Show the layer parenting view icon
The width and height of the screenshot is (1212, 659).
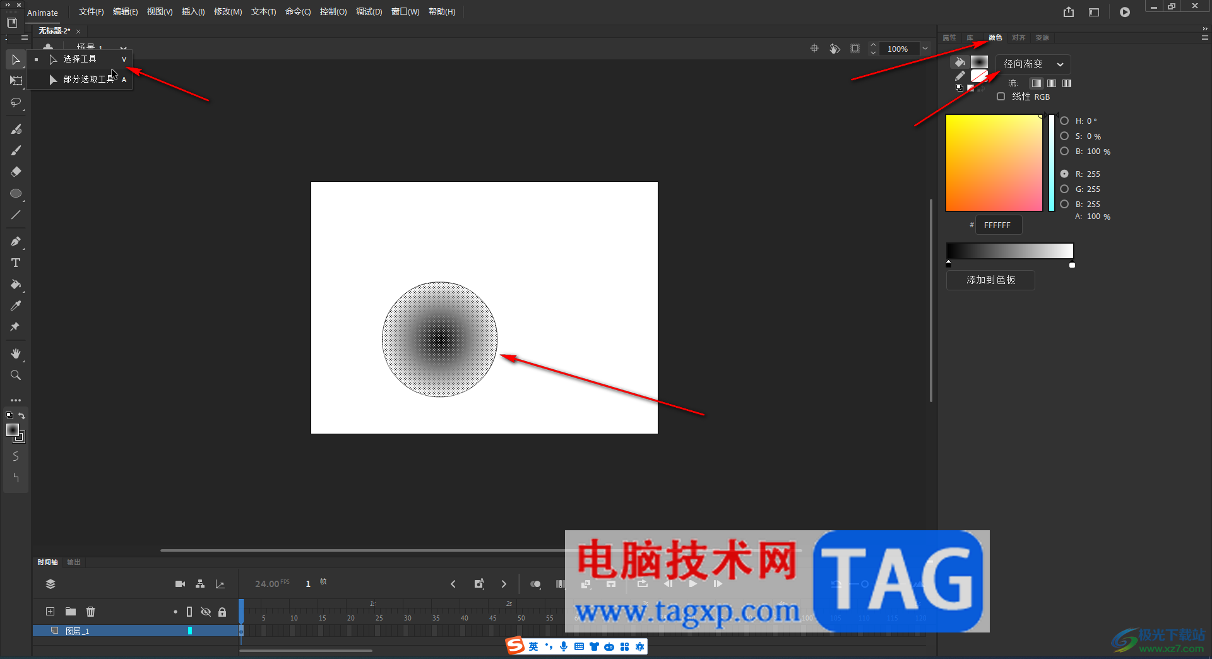coord(200,584)
